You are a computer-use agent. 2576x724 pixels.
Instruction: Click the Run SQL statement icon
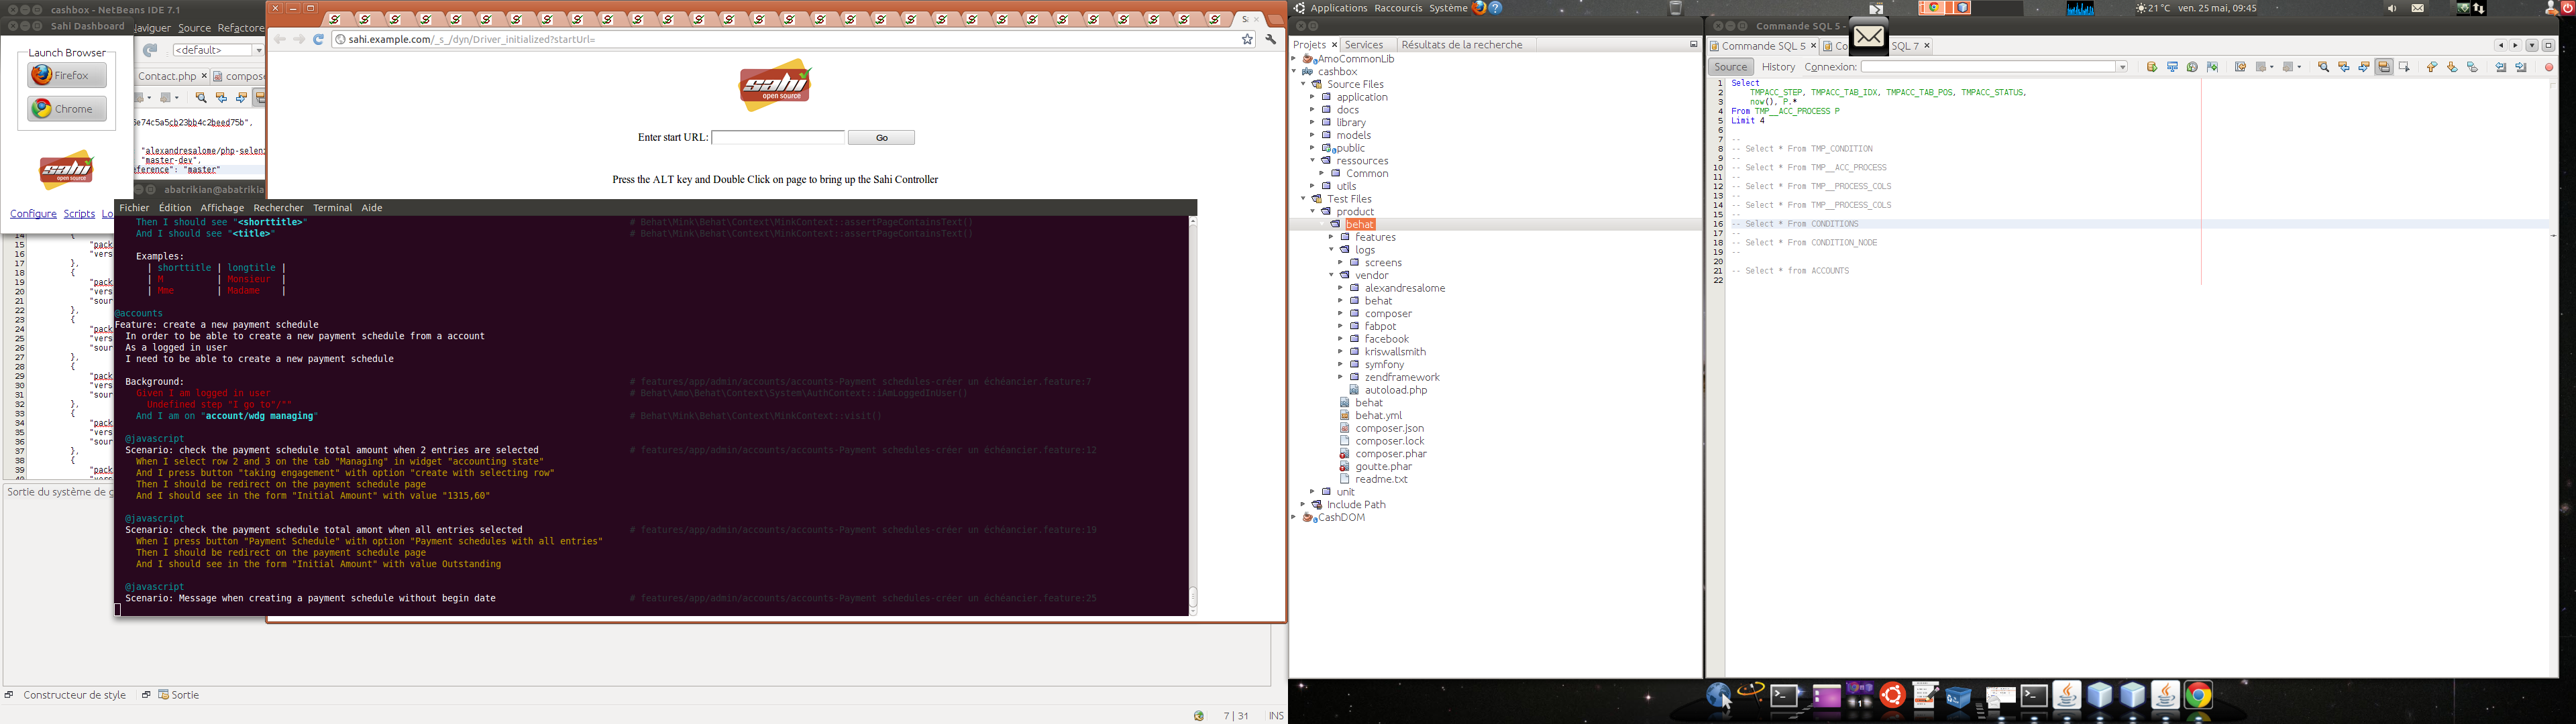[2152, 67]
